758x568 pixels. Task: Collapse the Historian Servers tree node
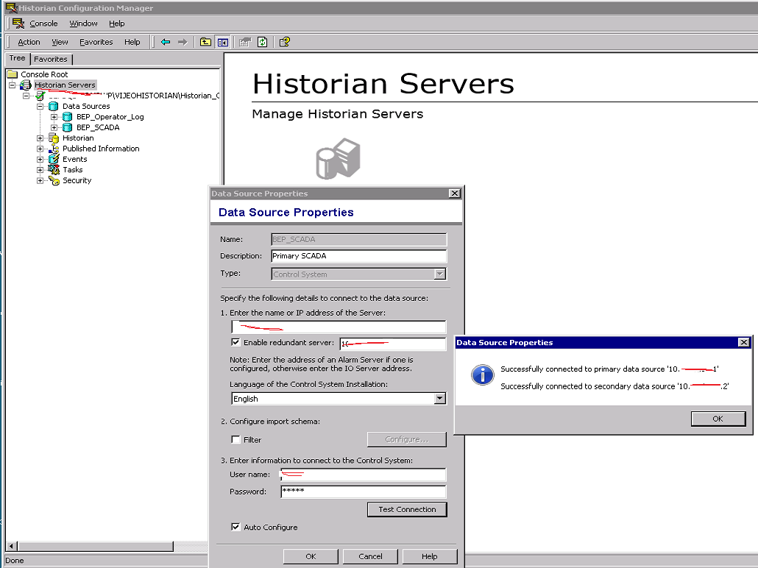point(12,85)
